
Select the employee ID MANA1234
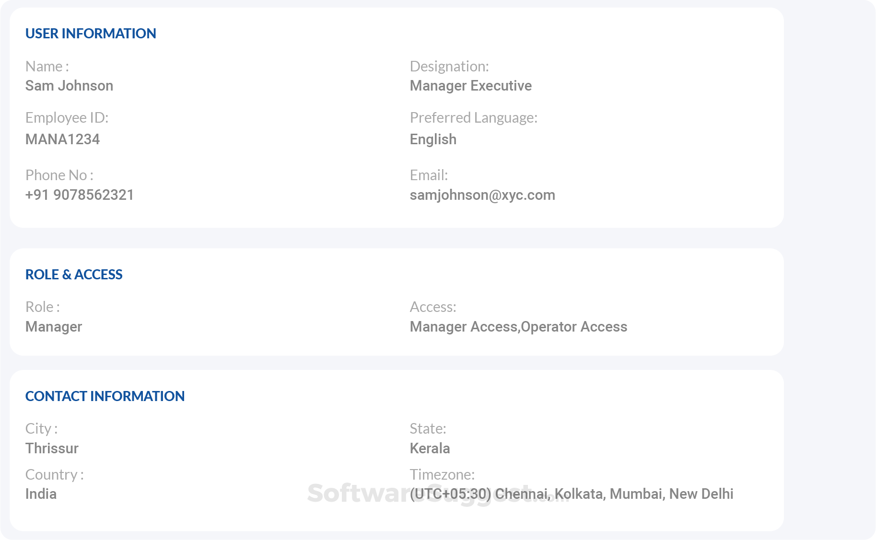click(63, 139)
